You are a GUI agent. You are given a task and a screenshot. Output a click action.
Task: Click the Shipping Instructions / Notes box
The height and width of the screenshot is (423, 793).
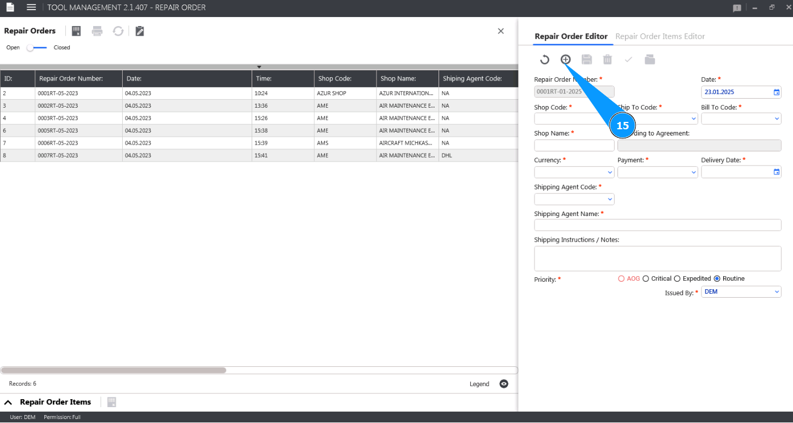coord(658,259)
